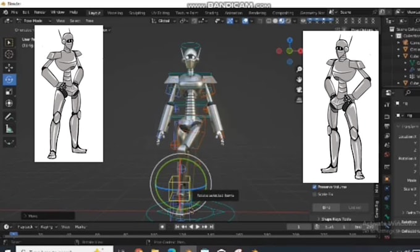Screen dimensions: 420x252
Task: Open the Output properties tab icon
Action: point(387,126)
